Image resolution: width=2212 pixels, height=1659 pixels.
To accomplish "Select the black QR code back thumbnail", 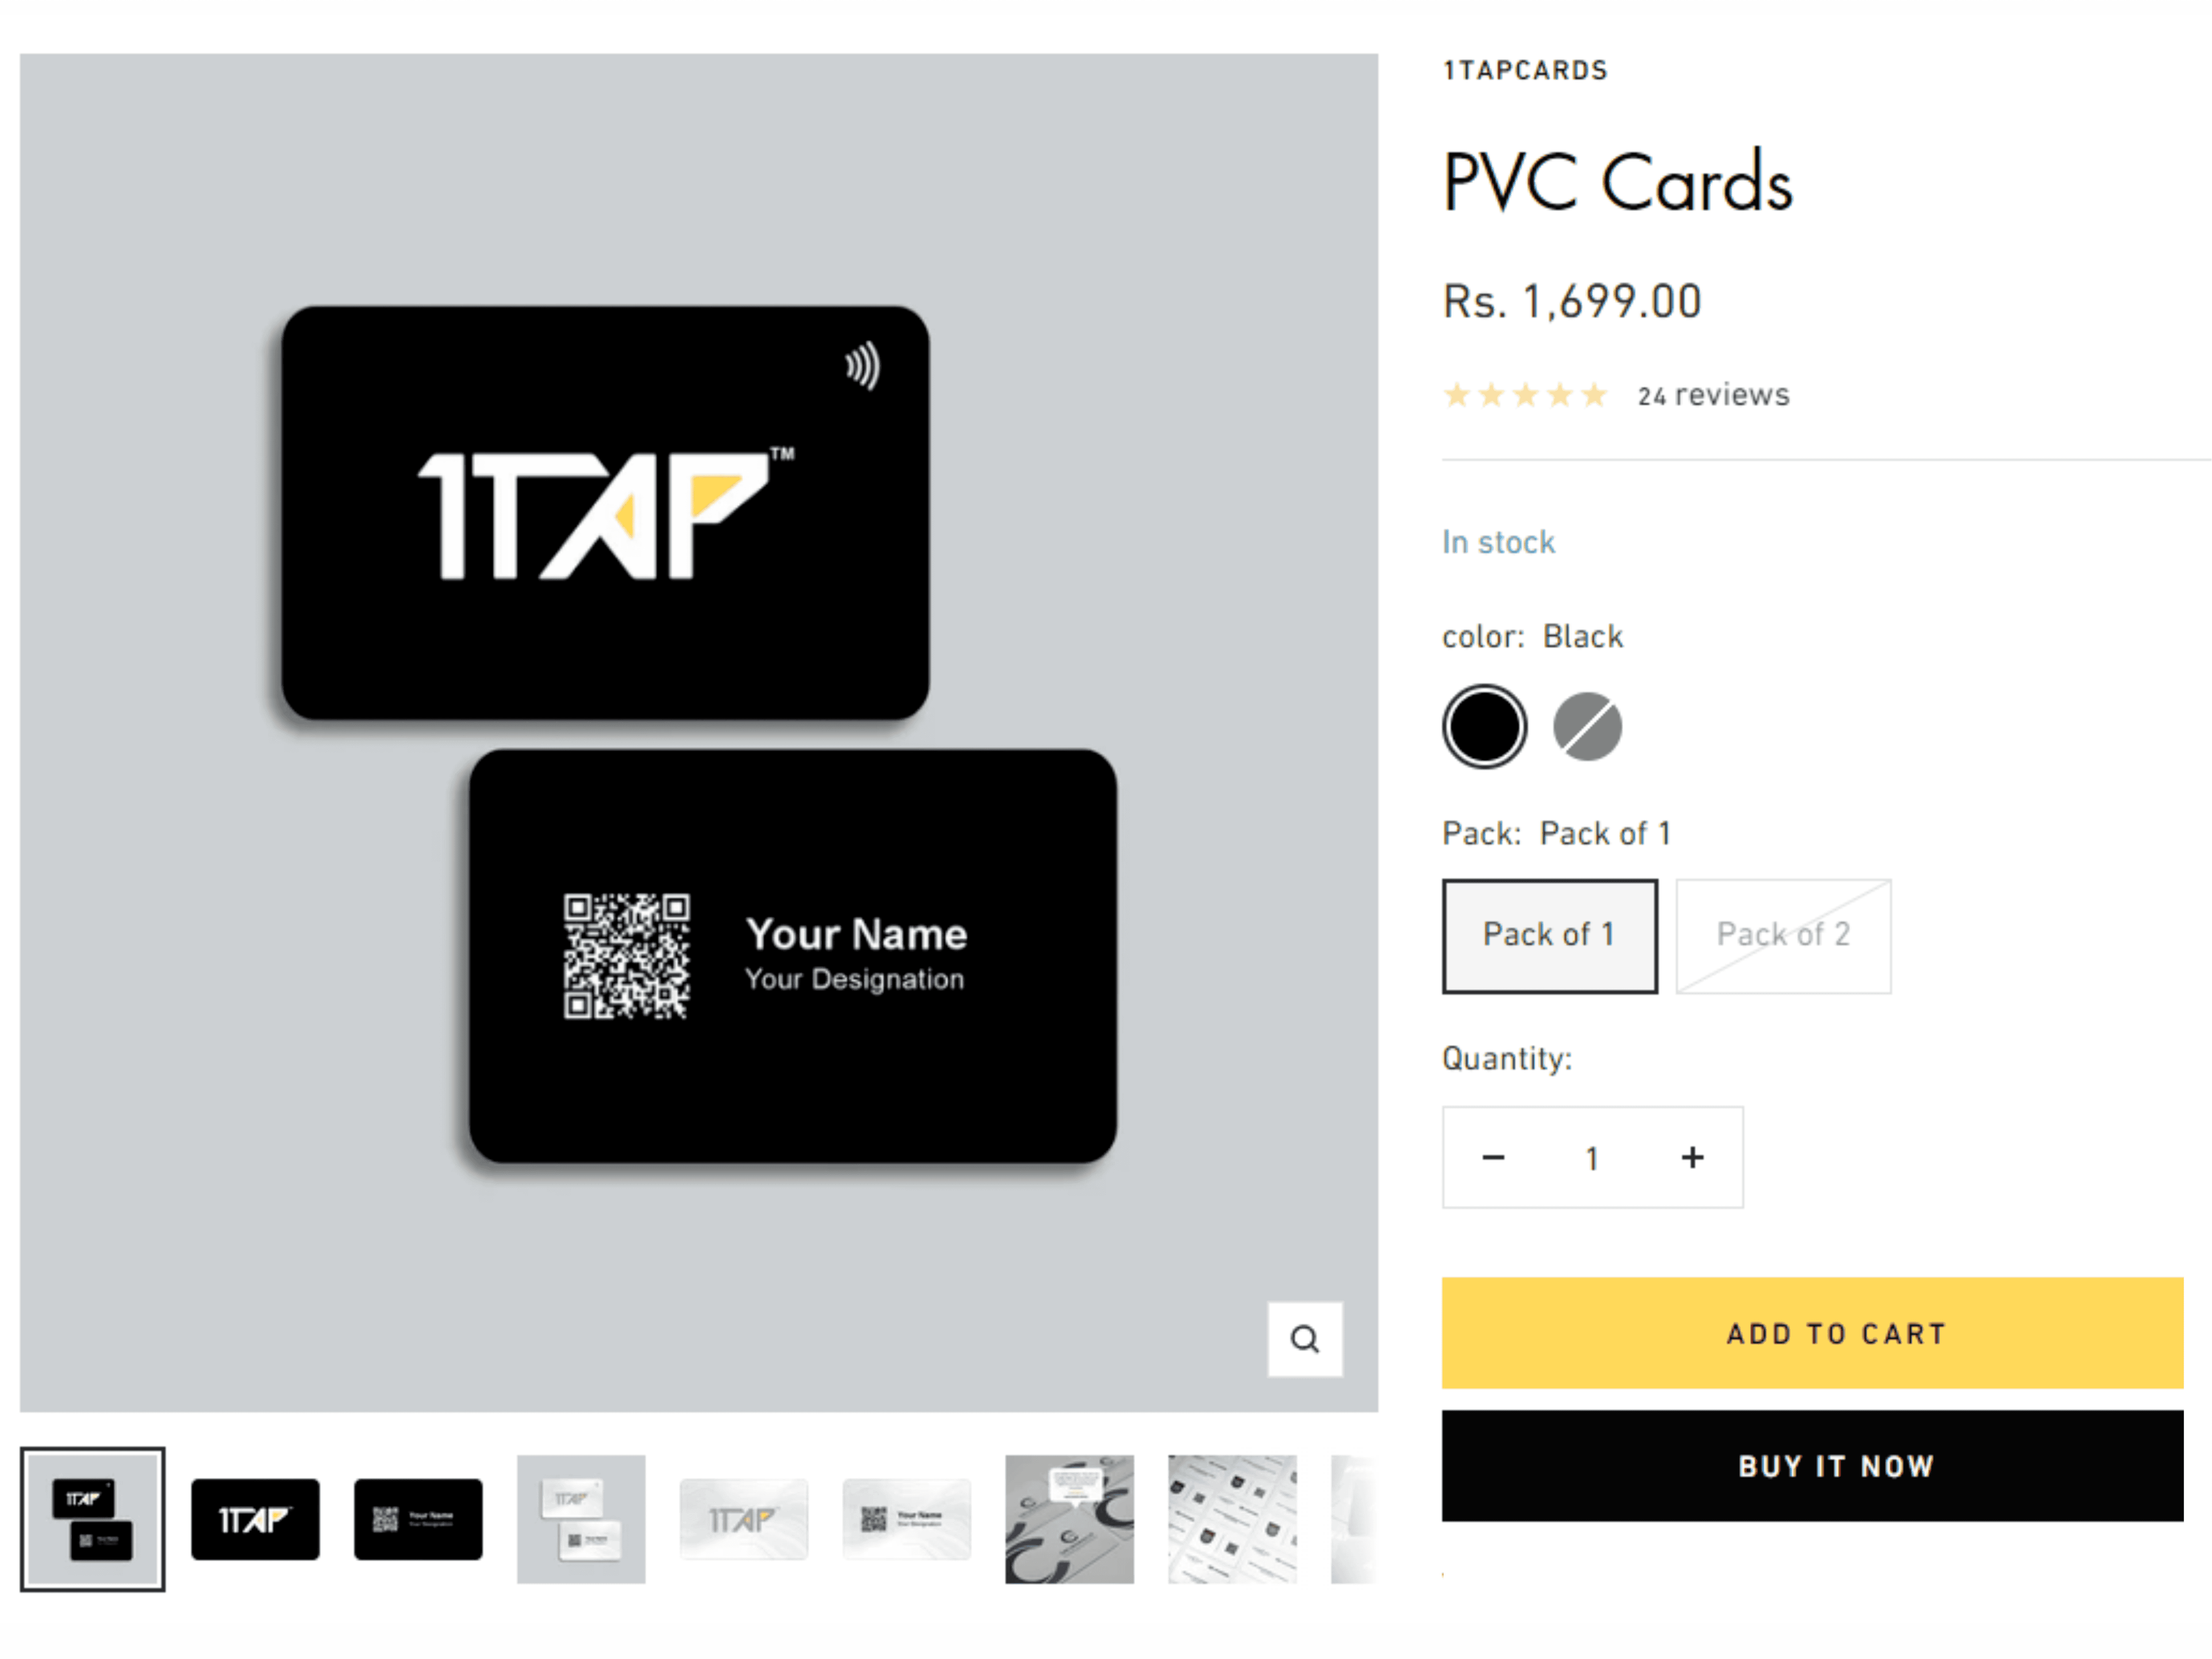I will point(418,1519).
